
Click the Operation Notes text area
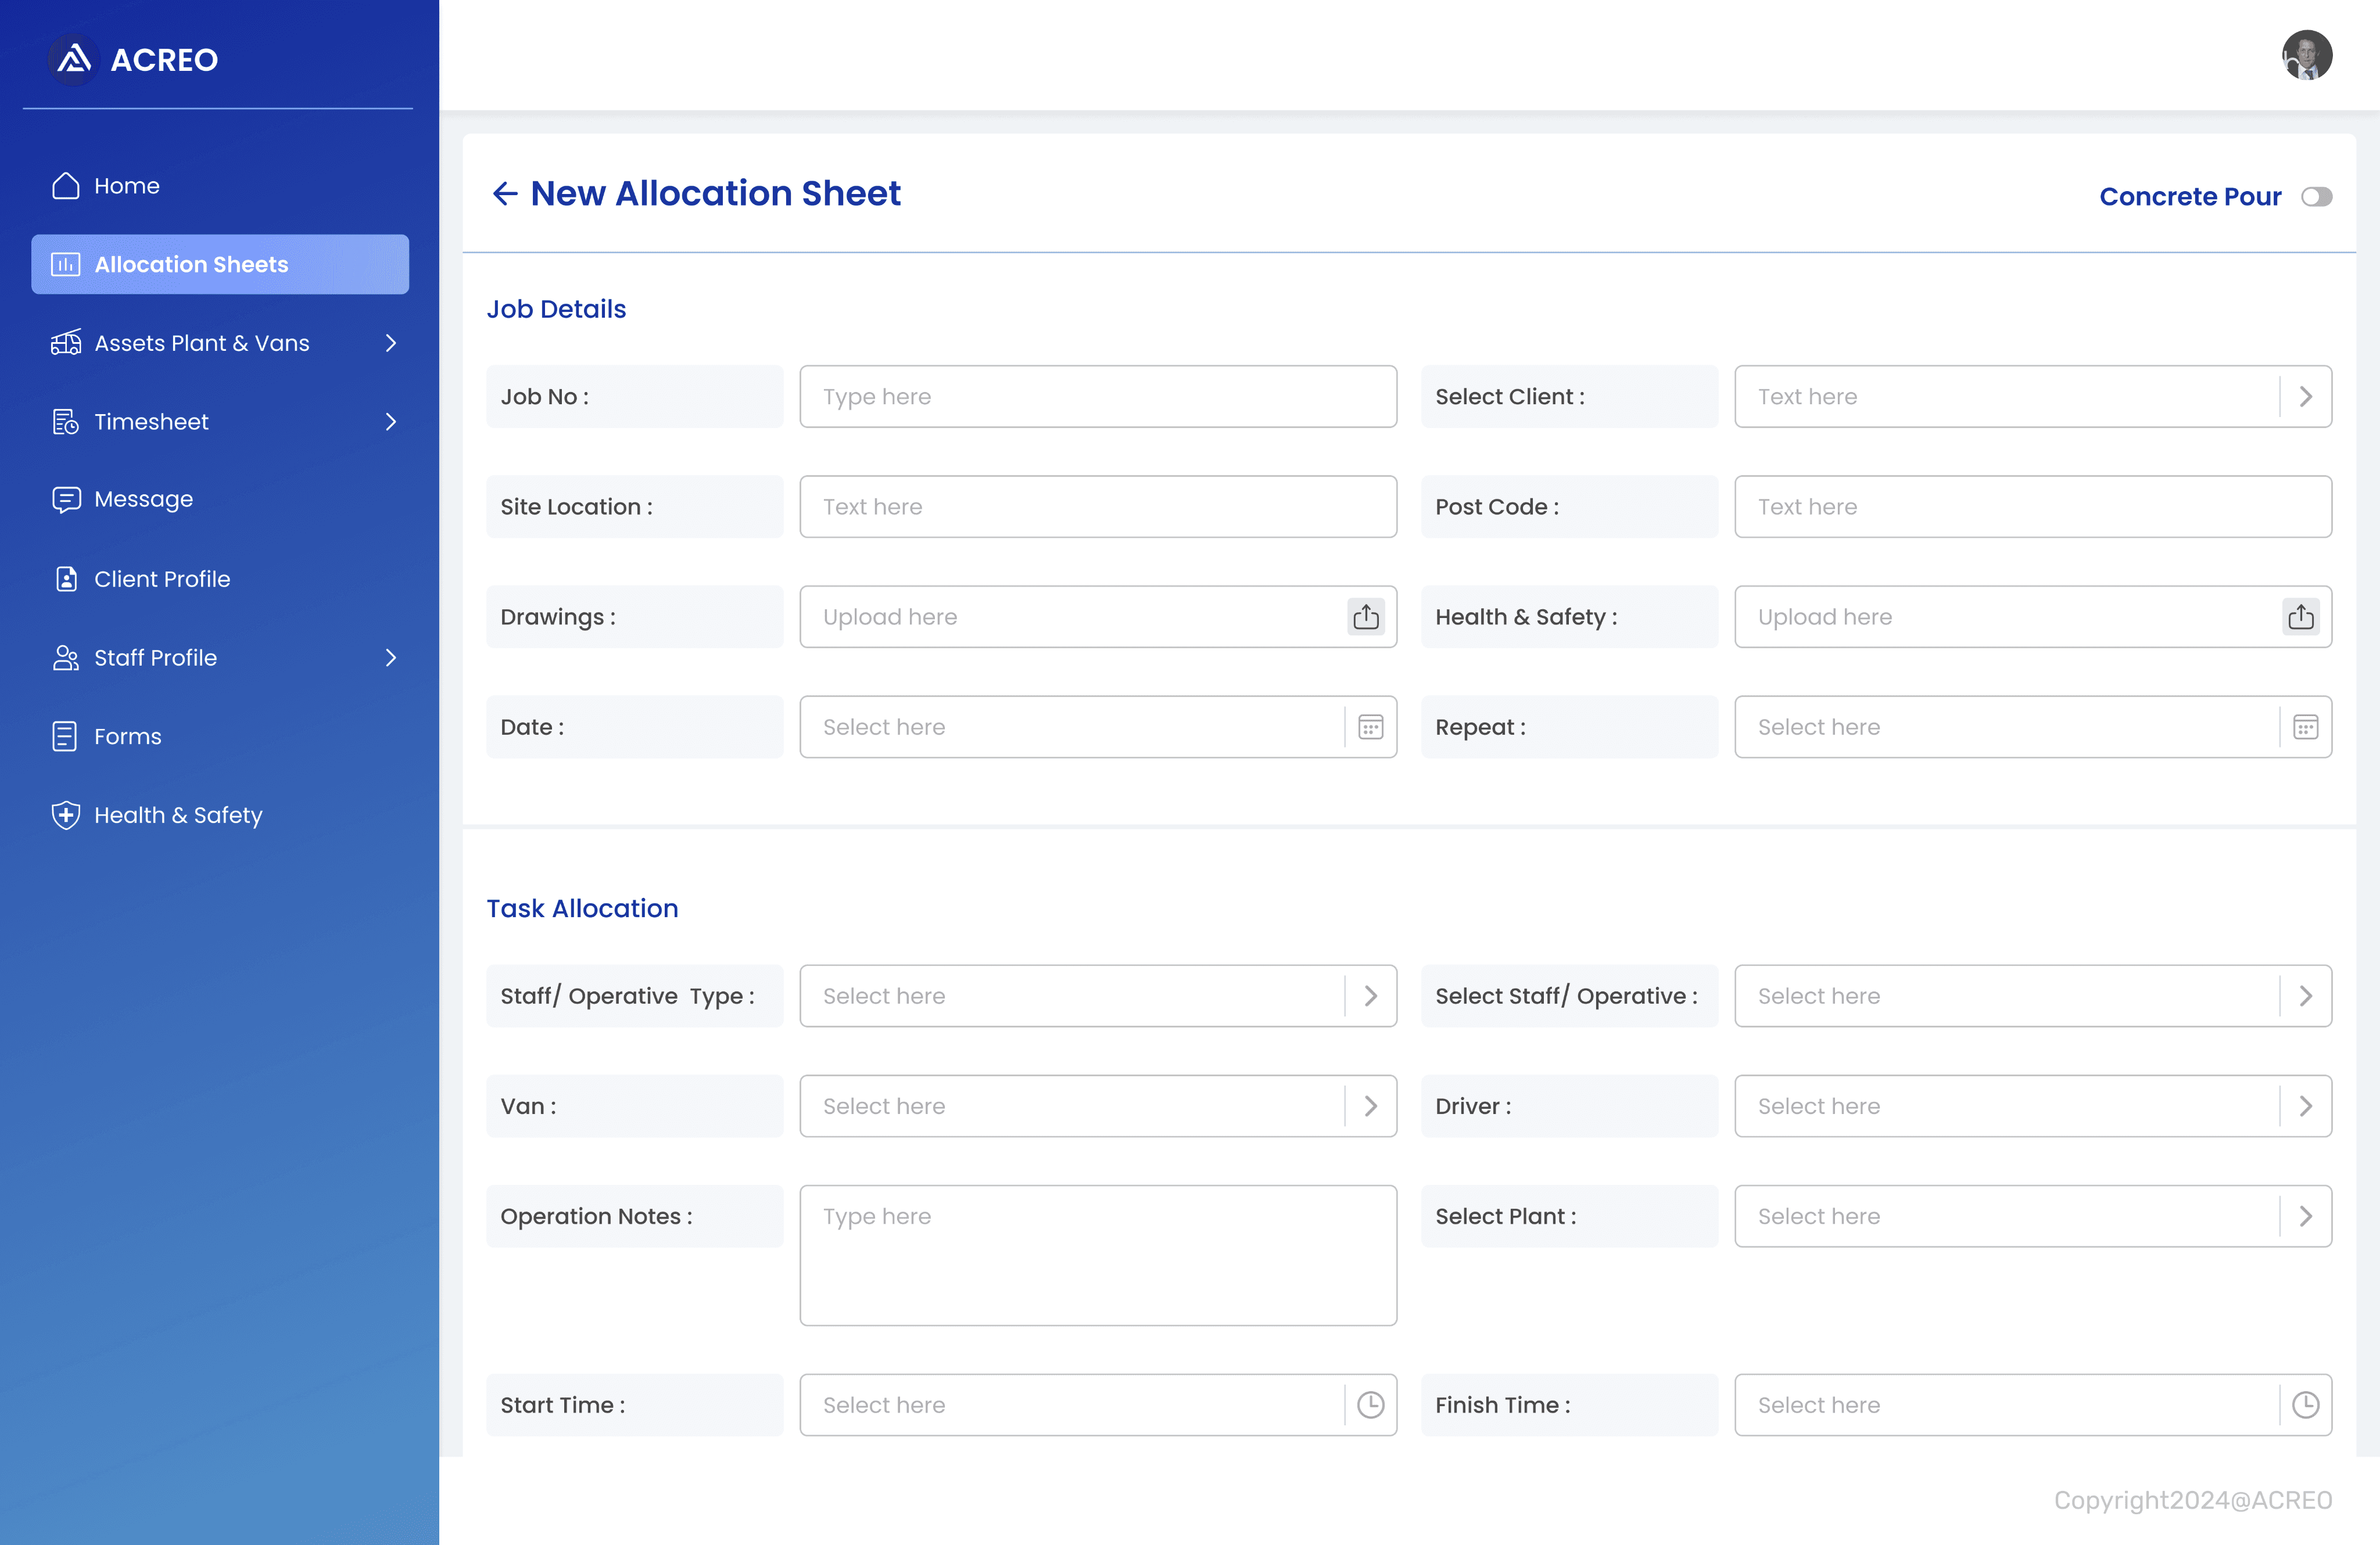pyautogui.click(x=1097, y=1255)
